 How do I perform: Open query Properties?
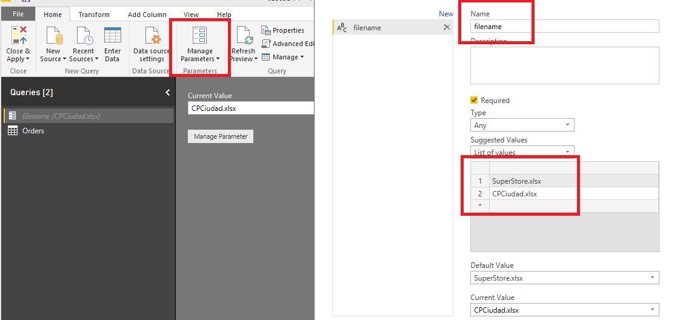[283, 30]
